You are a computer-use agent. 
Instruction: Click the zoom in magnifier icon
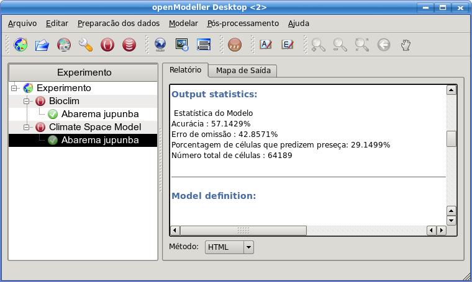coord(318,45)
